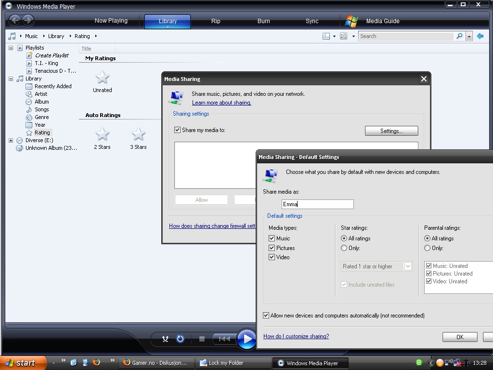This screenshot has height=370, width=493.
Task: Select Only under Star ratings
Action: [x=344, y=248]
